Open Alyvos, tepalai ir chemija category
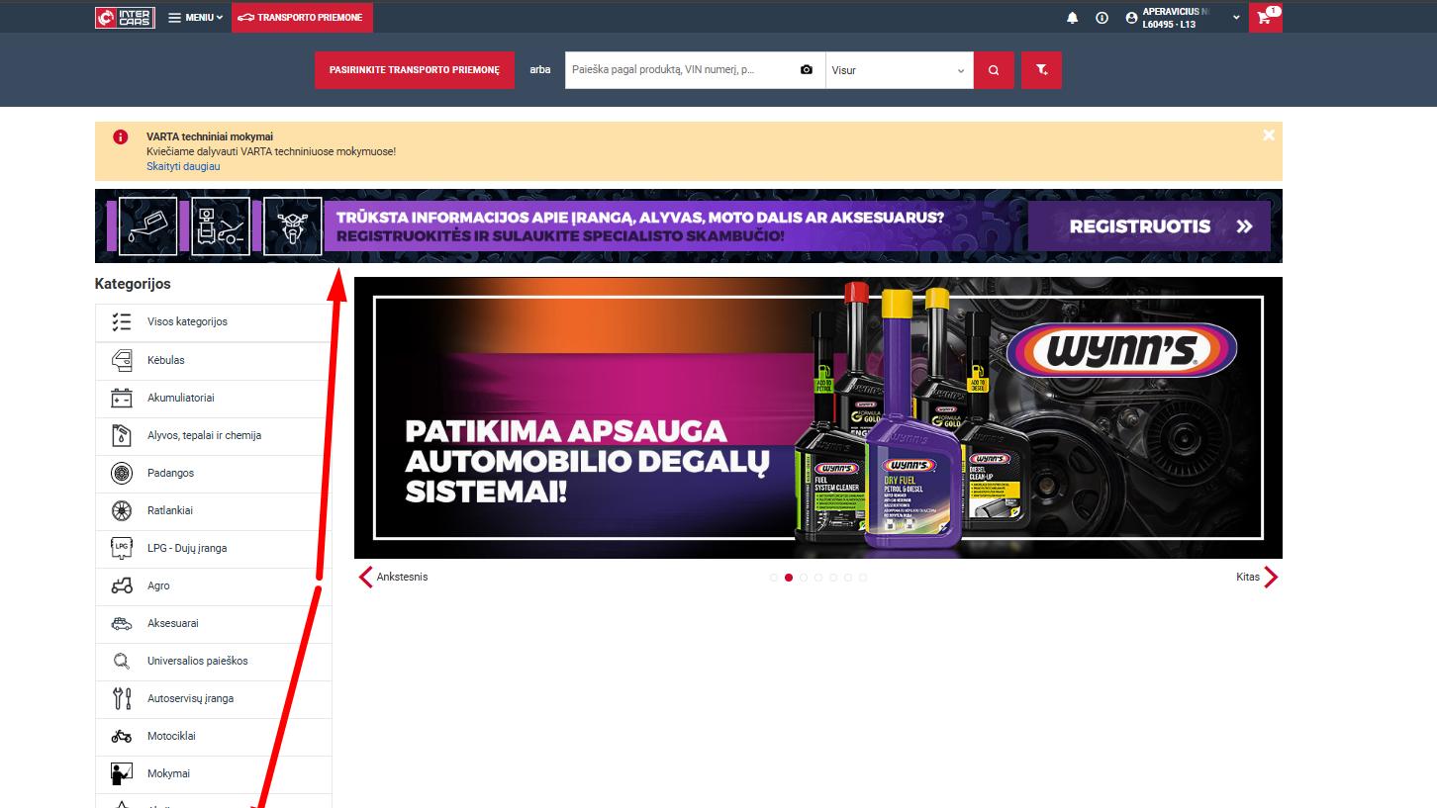Screen dimensions: 1437x808 (213, 436)
